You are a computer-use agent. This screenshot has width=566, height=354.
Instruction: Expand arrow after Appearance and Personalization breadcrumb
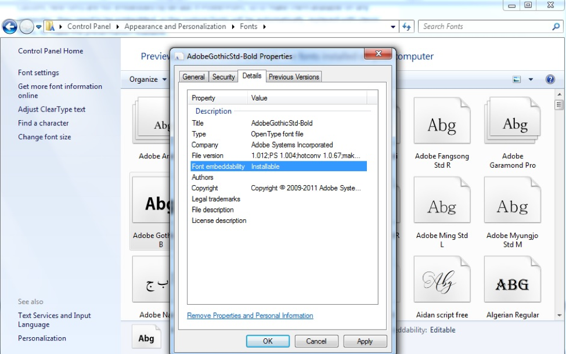233,27
